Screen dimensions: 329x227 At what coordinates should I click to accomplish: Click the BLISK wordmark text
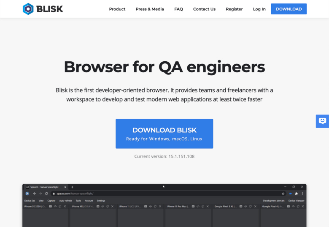point(49,9)
